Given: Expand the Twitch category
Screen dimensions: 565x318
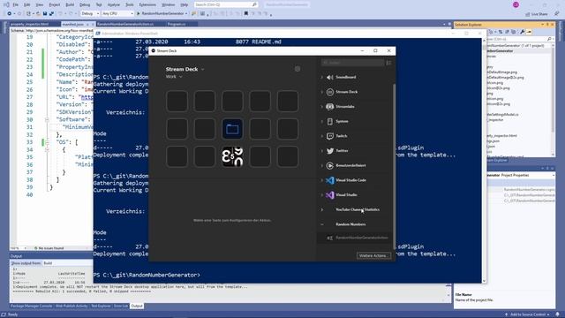Looking at the screenshot, I should [x=321, y=136].
